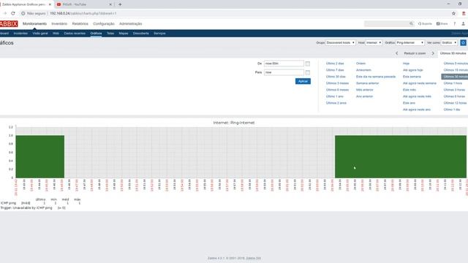This screenshot has width=468, height=263.
Task: Select Últimos 6 meses time range
Action: (337, 90)
